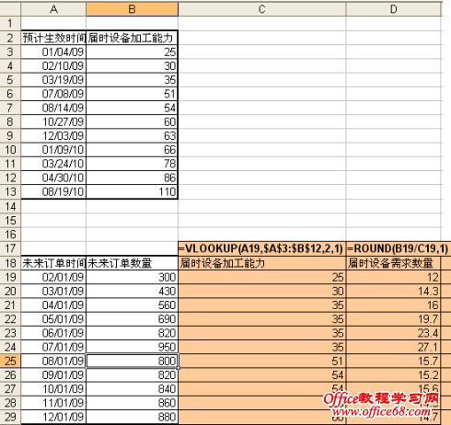Select column A header
The image size is (451, 425).
pyautogui.click(x=53, y=9)
